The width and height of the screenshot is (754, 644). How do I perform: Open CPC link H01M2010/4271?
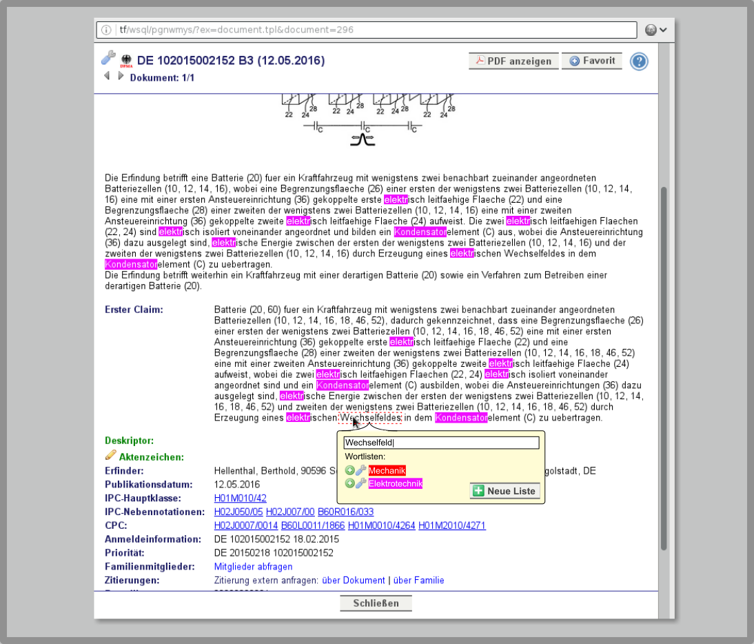(452, 525)
